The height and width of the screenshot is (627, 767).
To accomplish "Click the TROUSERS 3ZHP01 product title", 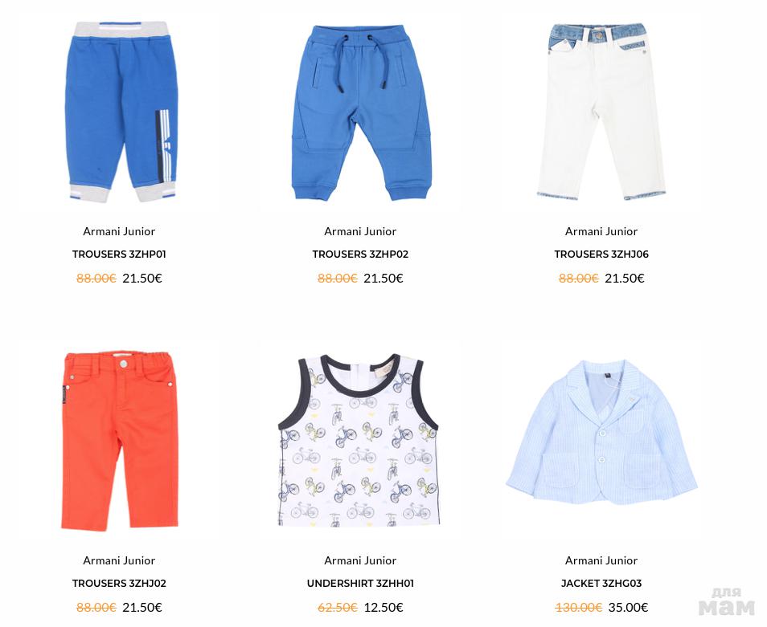I will point(119,254).
